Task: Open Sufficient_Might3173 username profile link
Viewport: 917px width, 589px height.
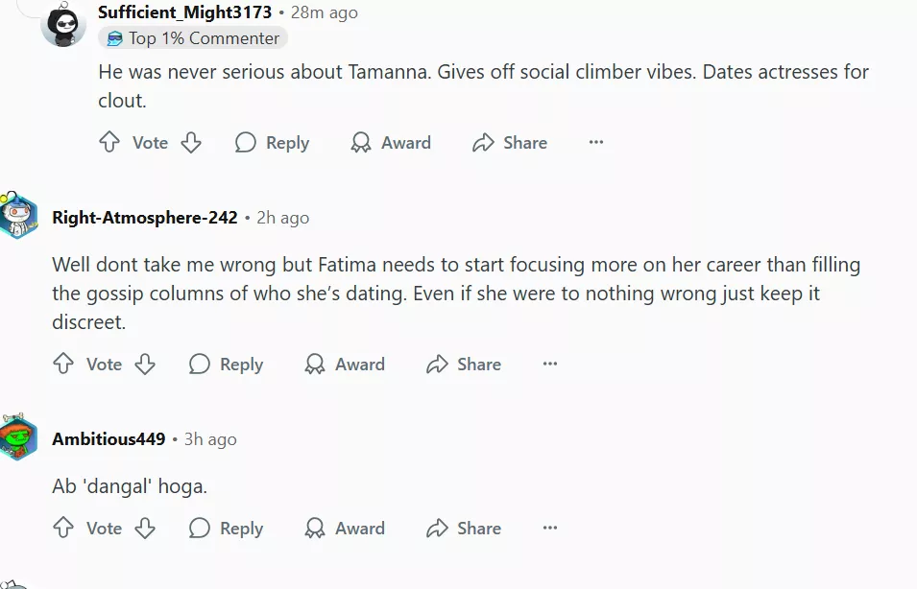Action: [184, 12]
